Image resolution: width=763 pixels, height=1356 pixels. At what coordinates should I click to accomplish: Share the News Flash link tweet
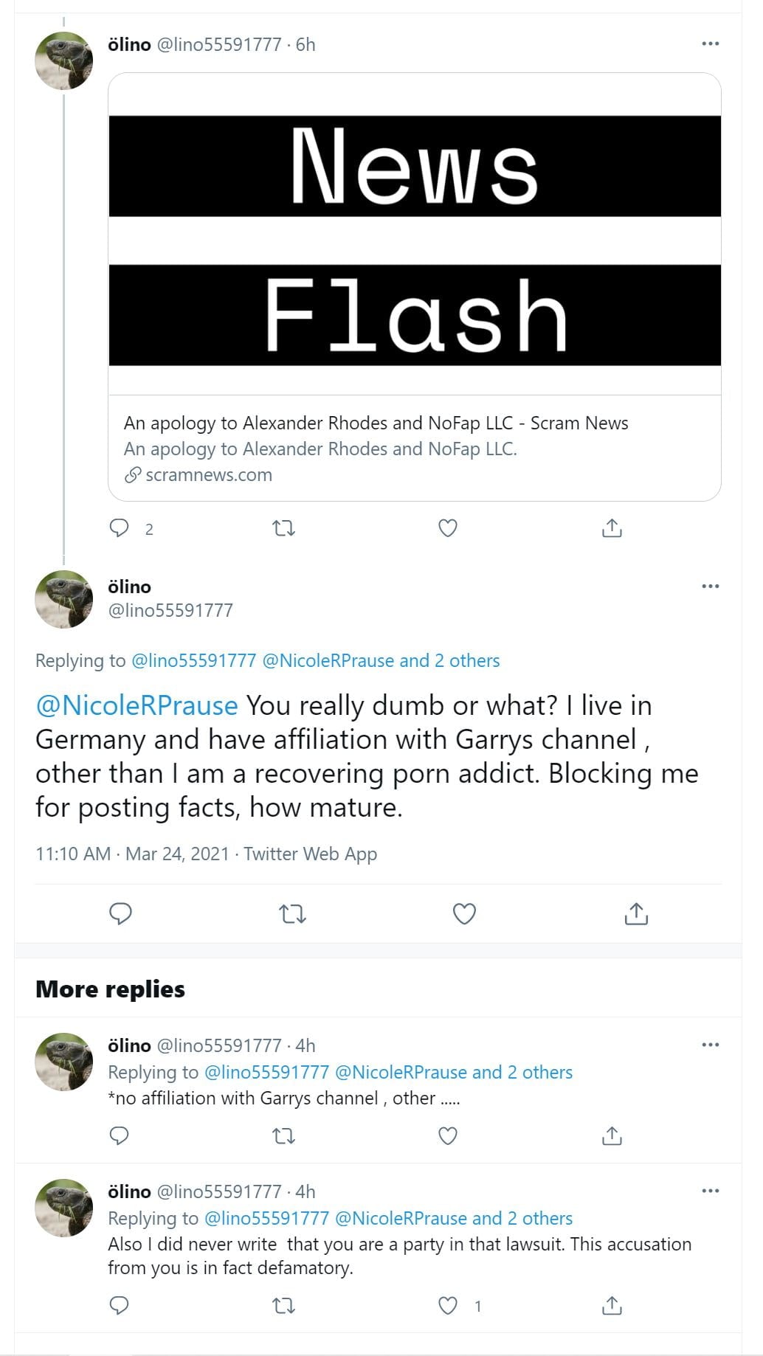point(612,528)
